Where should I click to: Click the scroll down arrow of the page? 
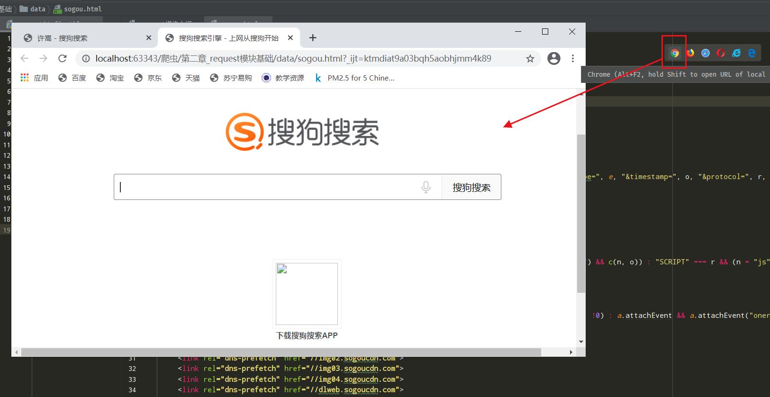pyautogui.click(x=581, y=342)
